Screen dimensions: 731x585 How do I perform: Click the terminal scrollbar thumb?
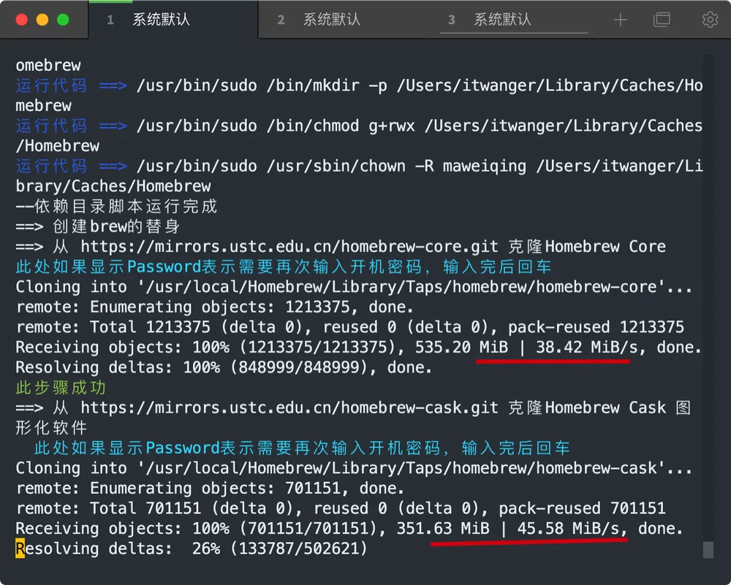708,550
